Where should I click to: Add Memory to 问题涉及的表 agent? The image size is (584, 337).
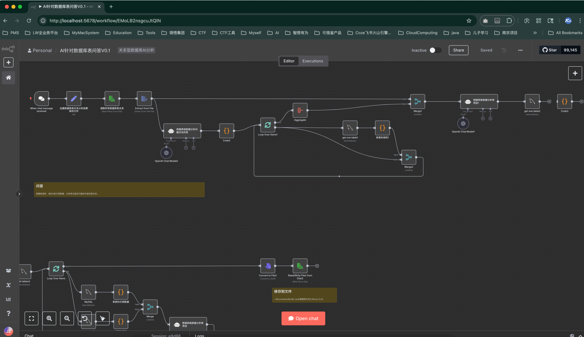pos(186,148)
